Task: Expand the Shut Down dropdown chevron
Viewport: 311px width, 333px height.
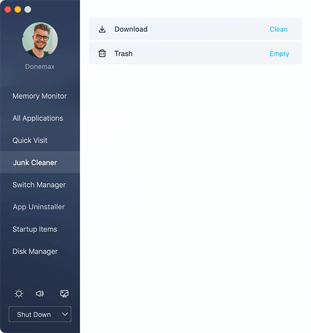Action: [65, 314]
